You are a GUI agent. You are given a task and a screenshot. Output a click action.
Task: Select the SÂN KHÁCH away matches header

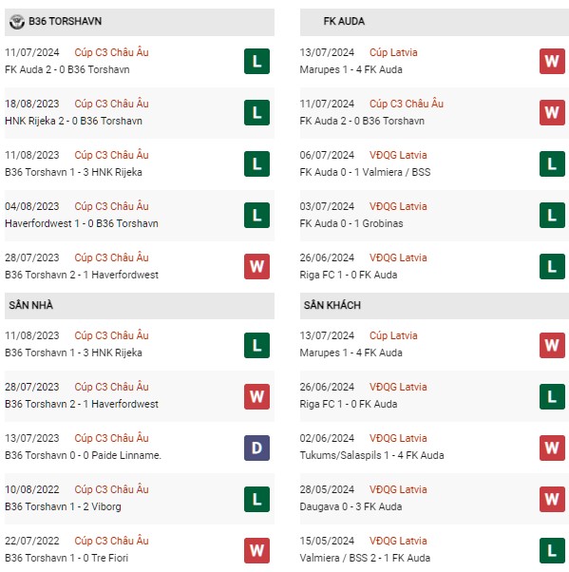pyautogui.click(x=434, y=306)
